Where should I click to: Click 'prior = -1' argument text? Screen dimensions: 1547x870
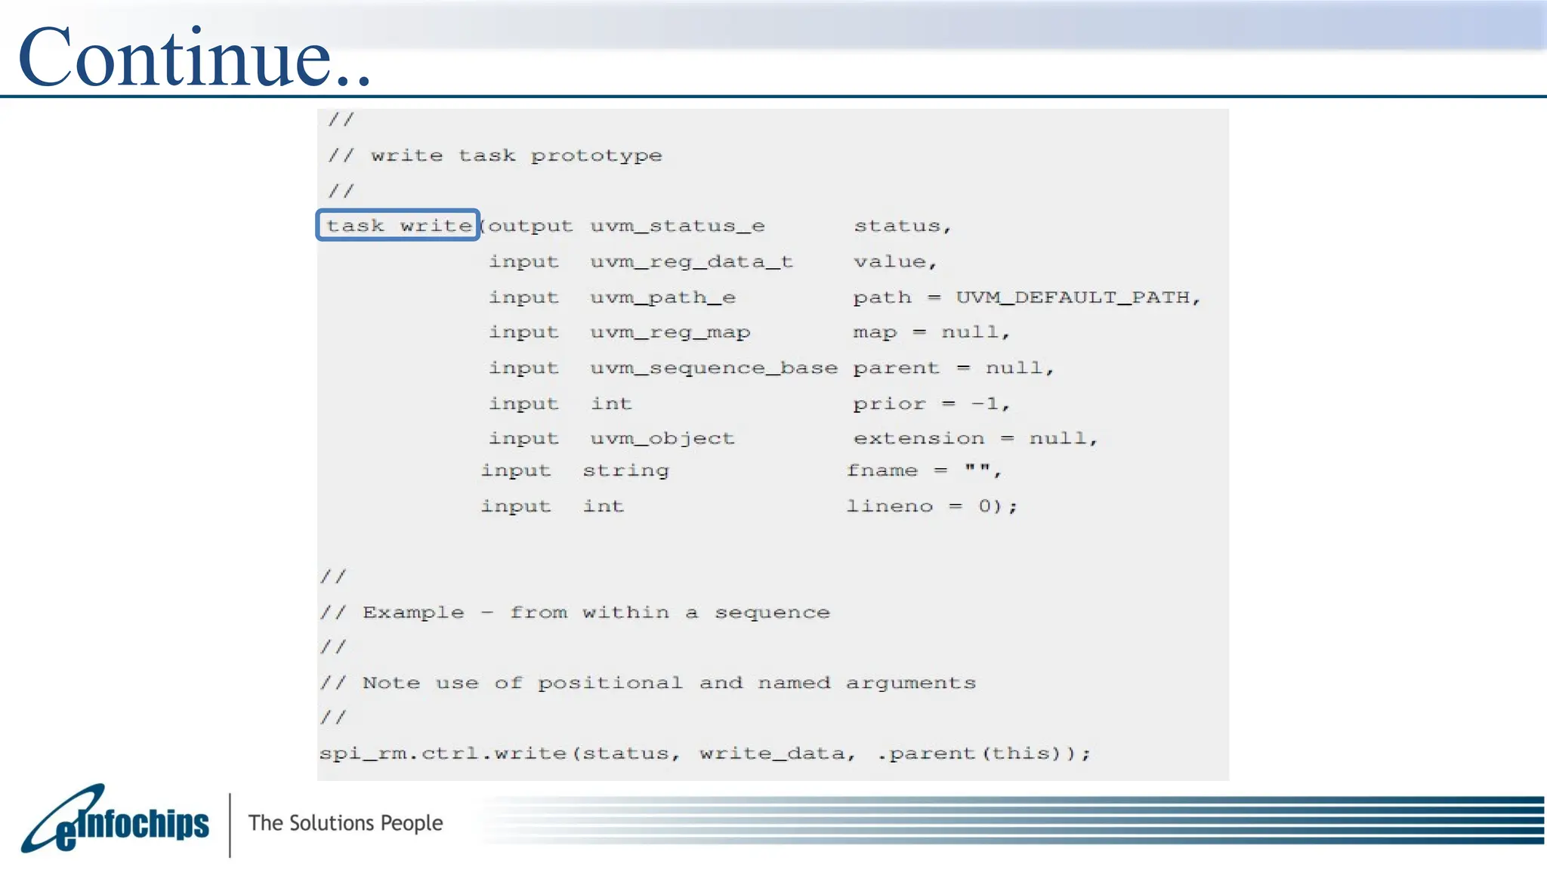[x=930, y=404]
